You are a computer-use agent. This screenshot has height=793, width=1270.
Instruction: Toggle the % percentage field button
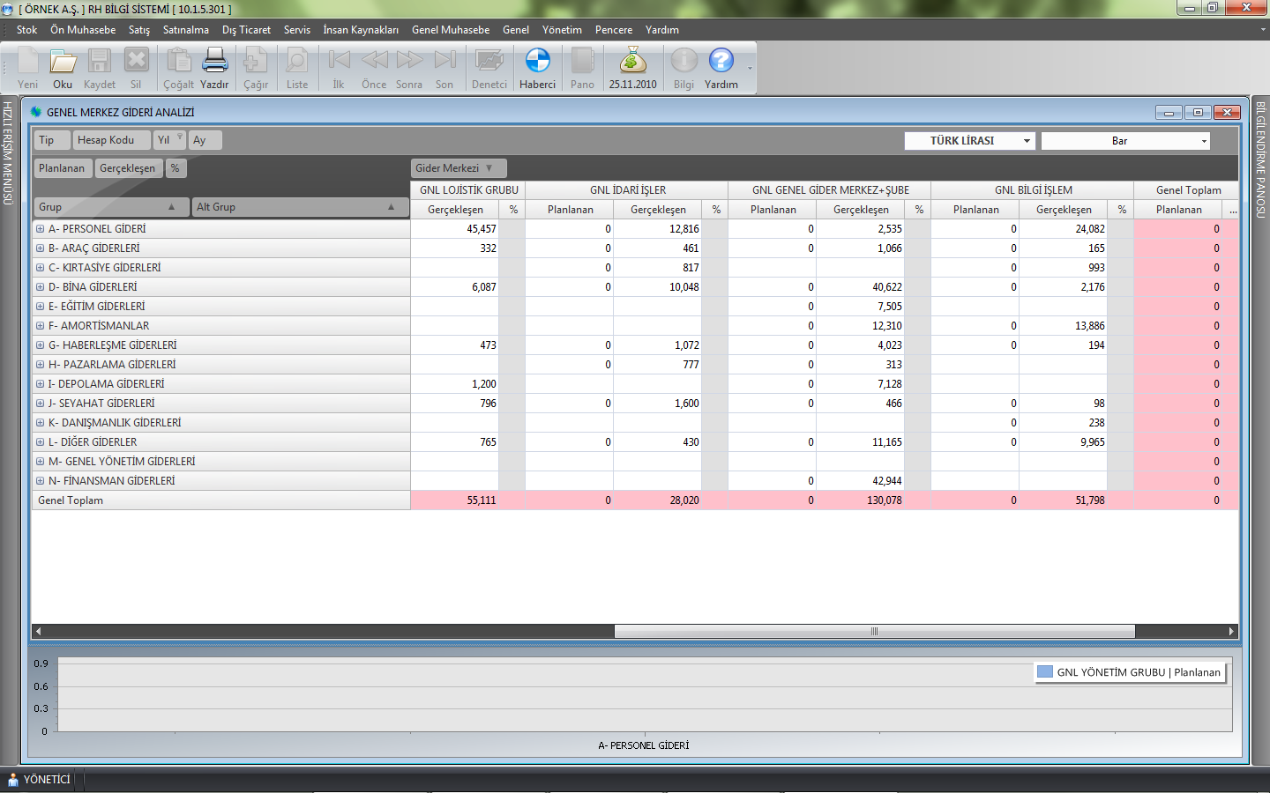pos(176,168)
